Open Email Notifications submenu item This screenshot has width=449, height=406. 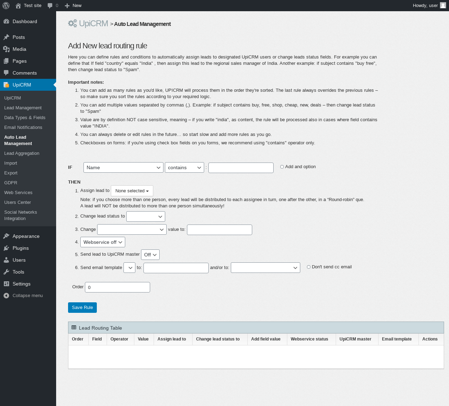23,127
